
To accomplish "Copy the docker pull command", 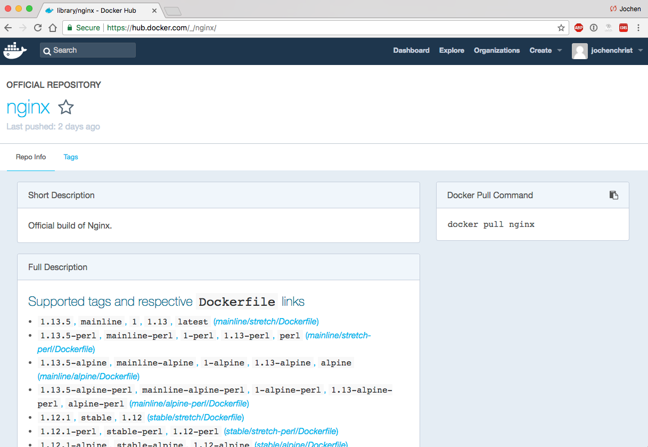I will coord(614,195).
